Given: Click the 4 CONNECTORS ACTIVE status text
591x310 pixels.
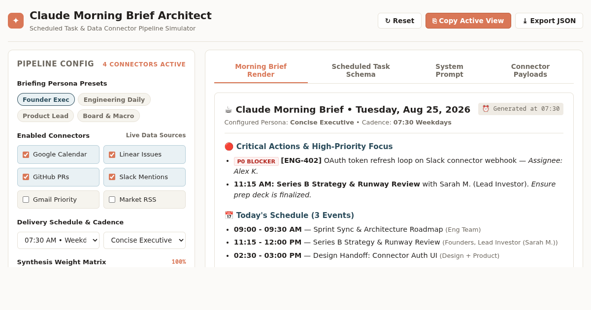Looking at the screenshot, I should click(144, 64).
